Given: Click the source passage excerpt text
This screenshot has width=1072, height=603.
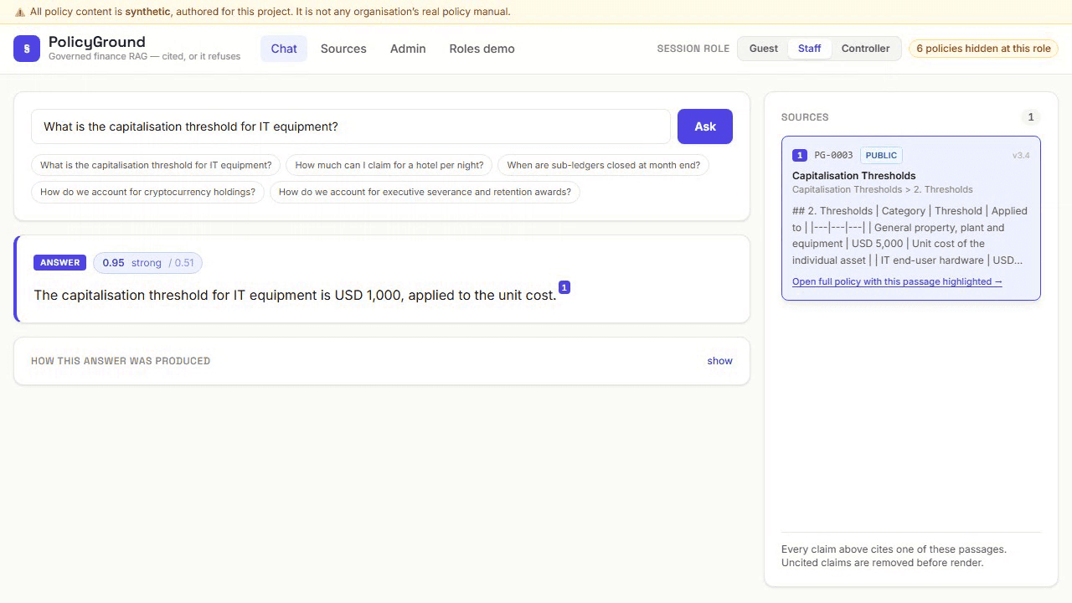Looking at the screenshot, I should [x=910, y=235].
